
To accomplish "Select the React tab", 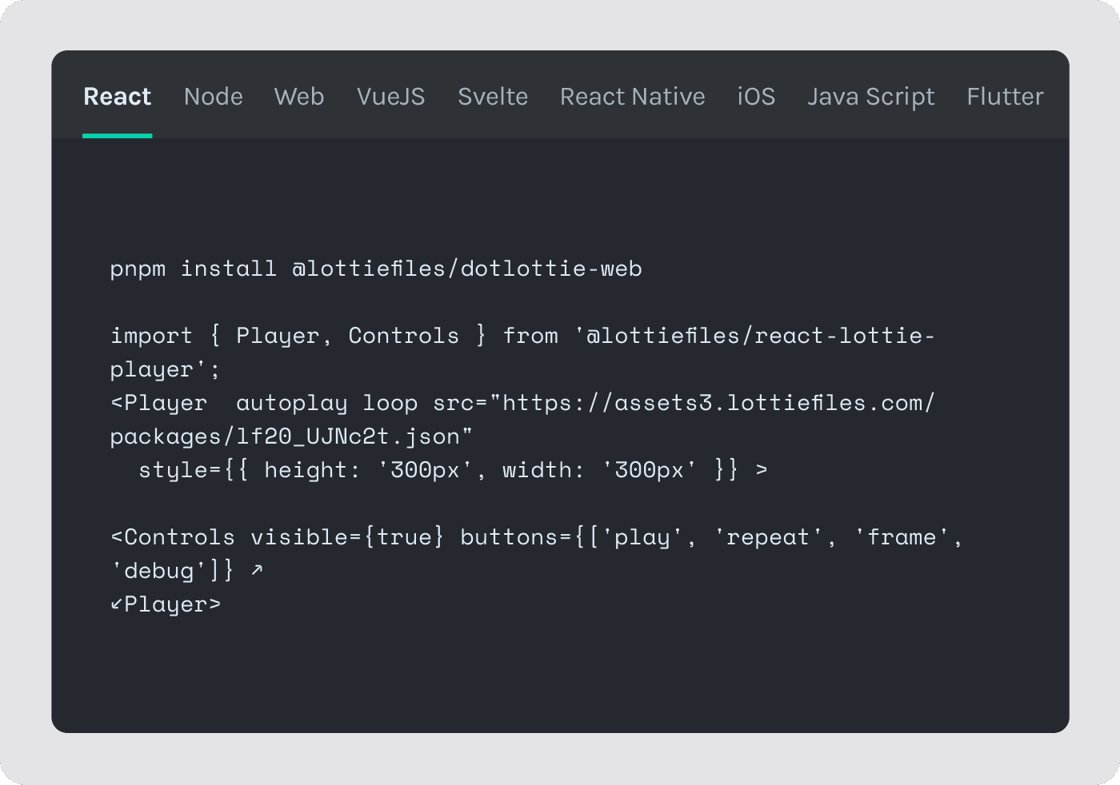I will click(117, 97).
